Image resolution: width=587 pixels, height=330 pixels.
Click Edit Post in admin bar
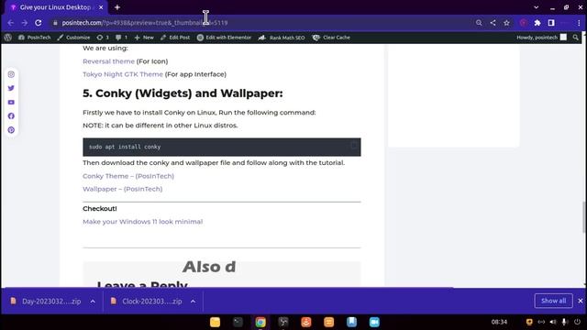175,38
